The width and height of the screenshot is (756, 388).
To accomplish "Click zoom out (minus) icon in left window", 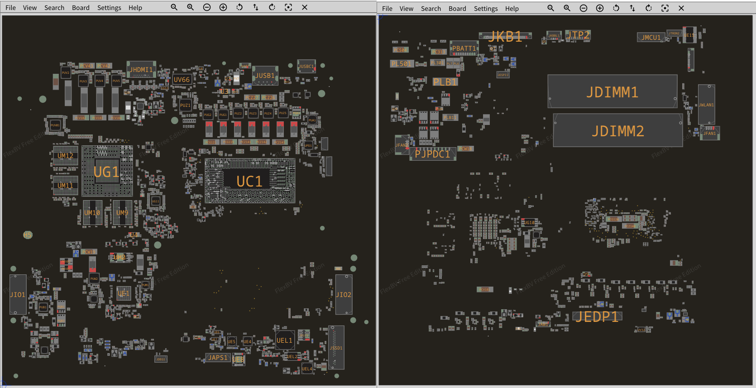I will click(207, 7).
